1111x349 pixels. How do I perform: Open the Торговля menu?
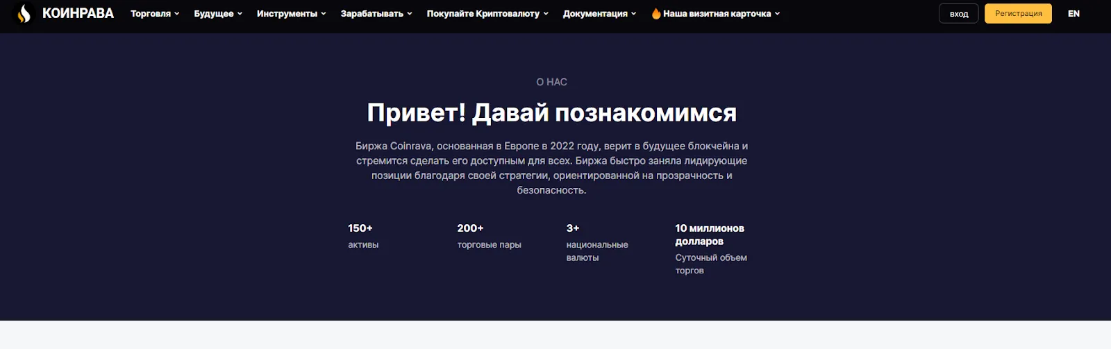151,14
